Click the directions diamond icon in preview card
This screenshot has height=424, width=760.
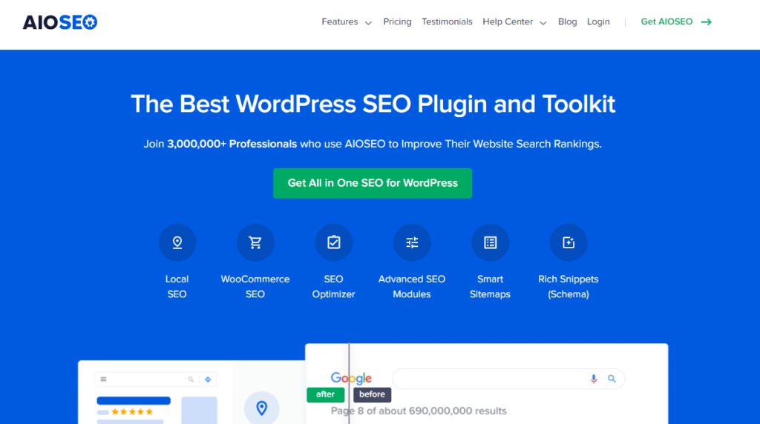pyautogui.click(x=208, y=380)
